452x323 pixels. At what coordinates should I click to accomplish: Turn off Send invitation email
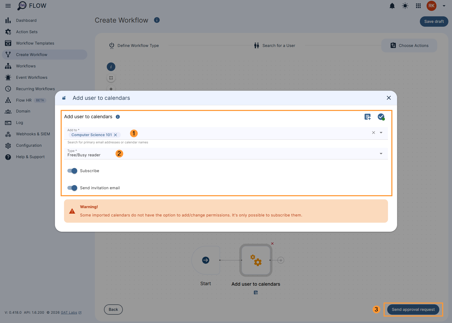72,188
